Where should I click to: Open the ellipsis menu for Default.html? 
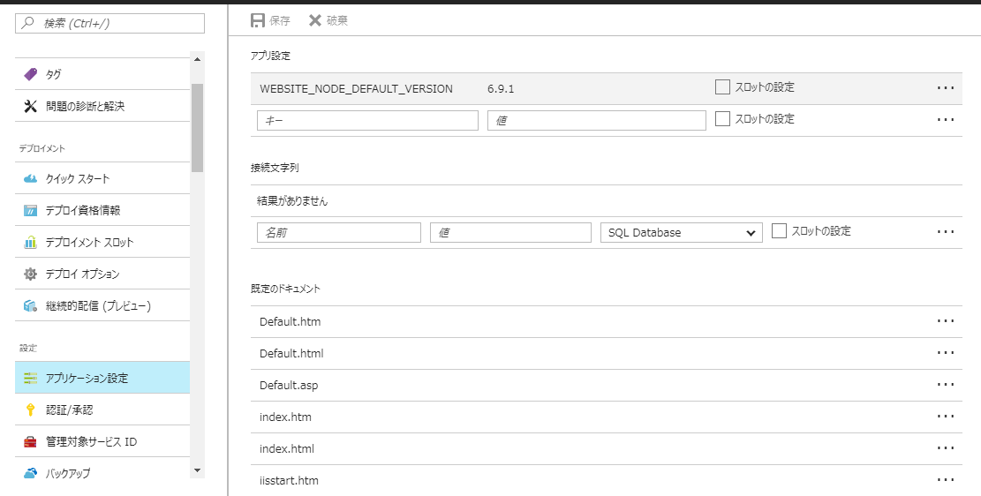click(946, 353)
